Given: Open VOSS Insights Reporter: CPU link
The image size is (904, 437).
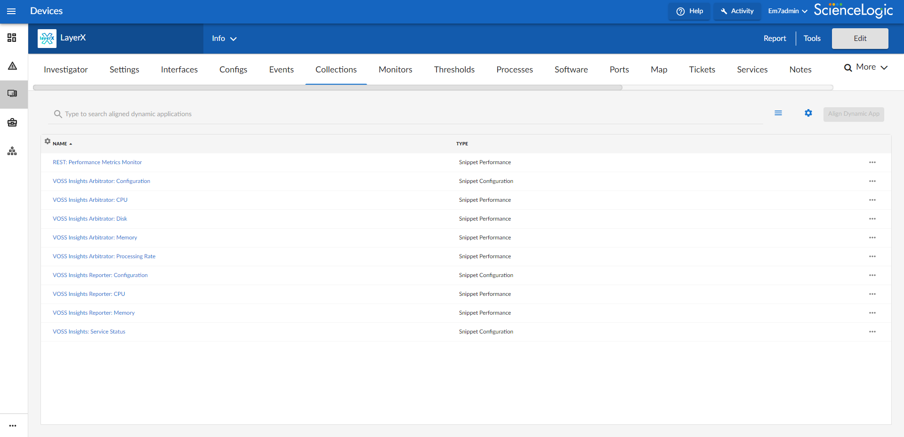Looking at the screenshot, I should click(89, 294).
